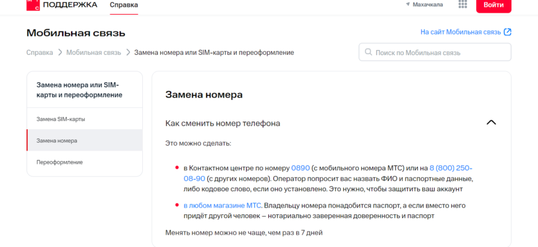Click the Справка breadcrumb link
Screen dimensions: 538x247
coord(40,52)
